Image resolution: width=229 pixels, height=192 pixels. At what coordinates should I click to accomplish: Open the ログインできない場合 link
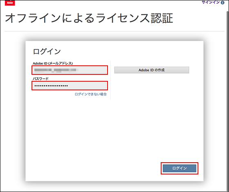point(91,94)
